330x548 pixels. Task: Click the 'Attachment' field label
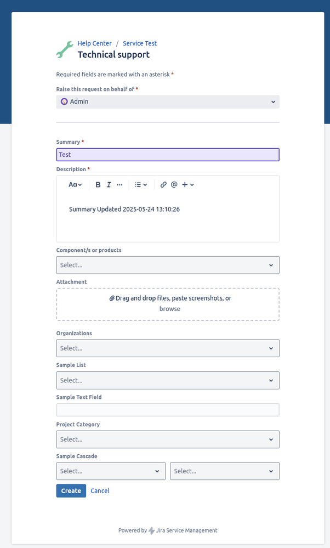(x=72, y=282)
